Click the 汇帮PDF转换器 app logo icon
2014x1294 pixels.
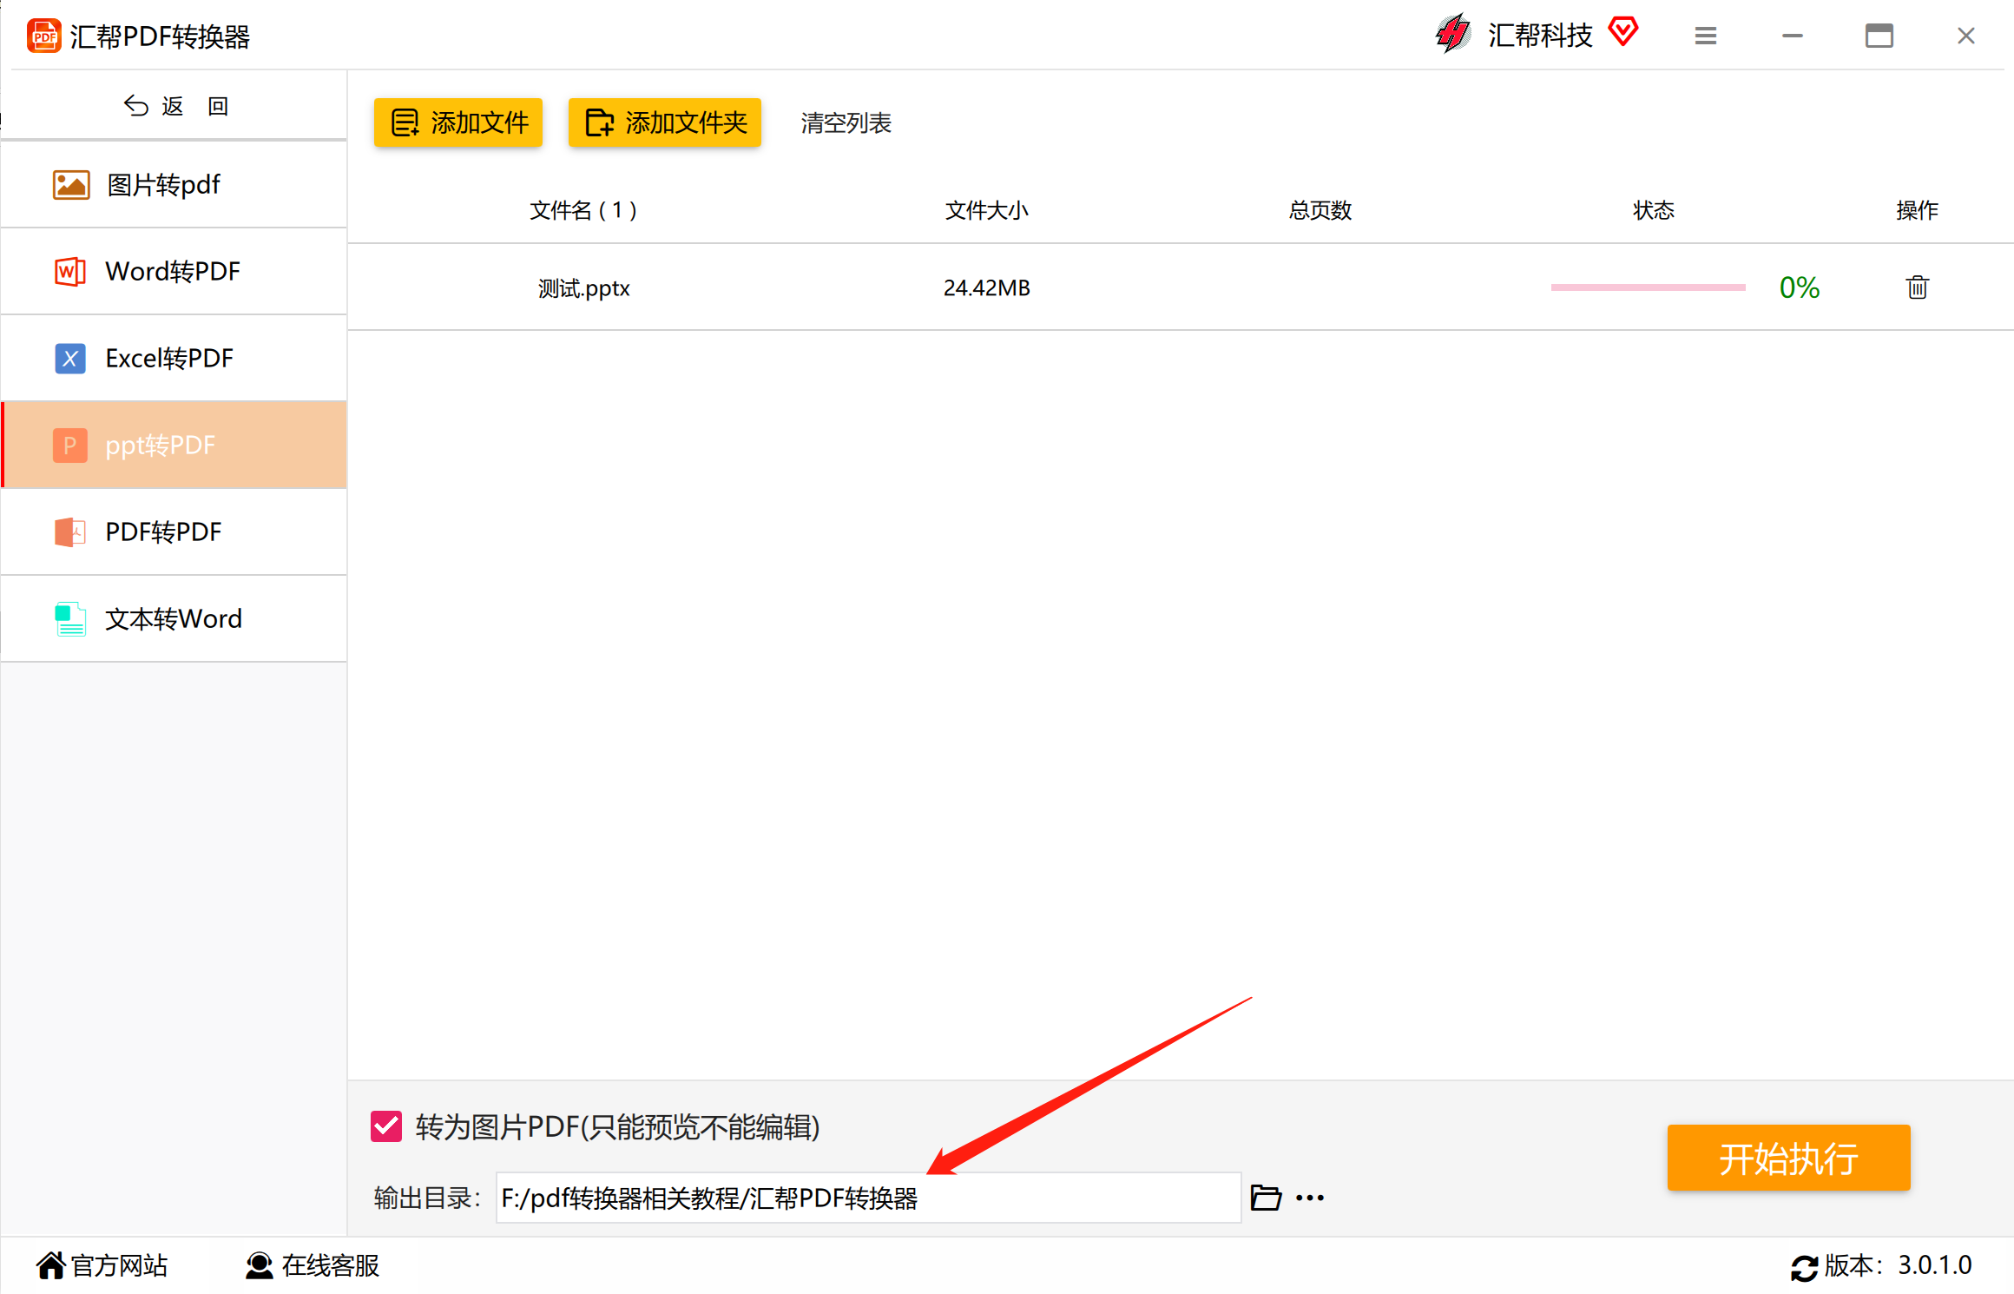tap(44, 36)
